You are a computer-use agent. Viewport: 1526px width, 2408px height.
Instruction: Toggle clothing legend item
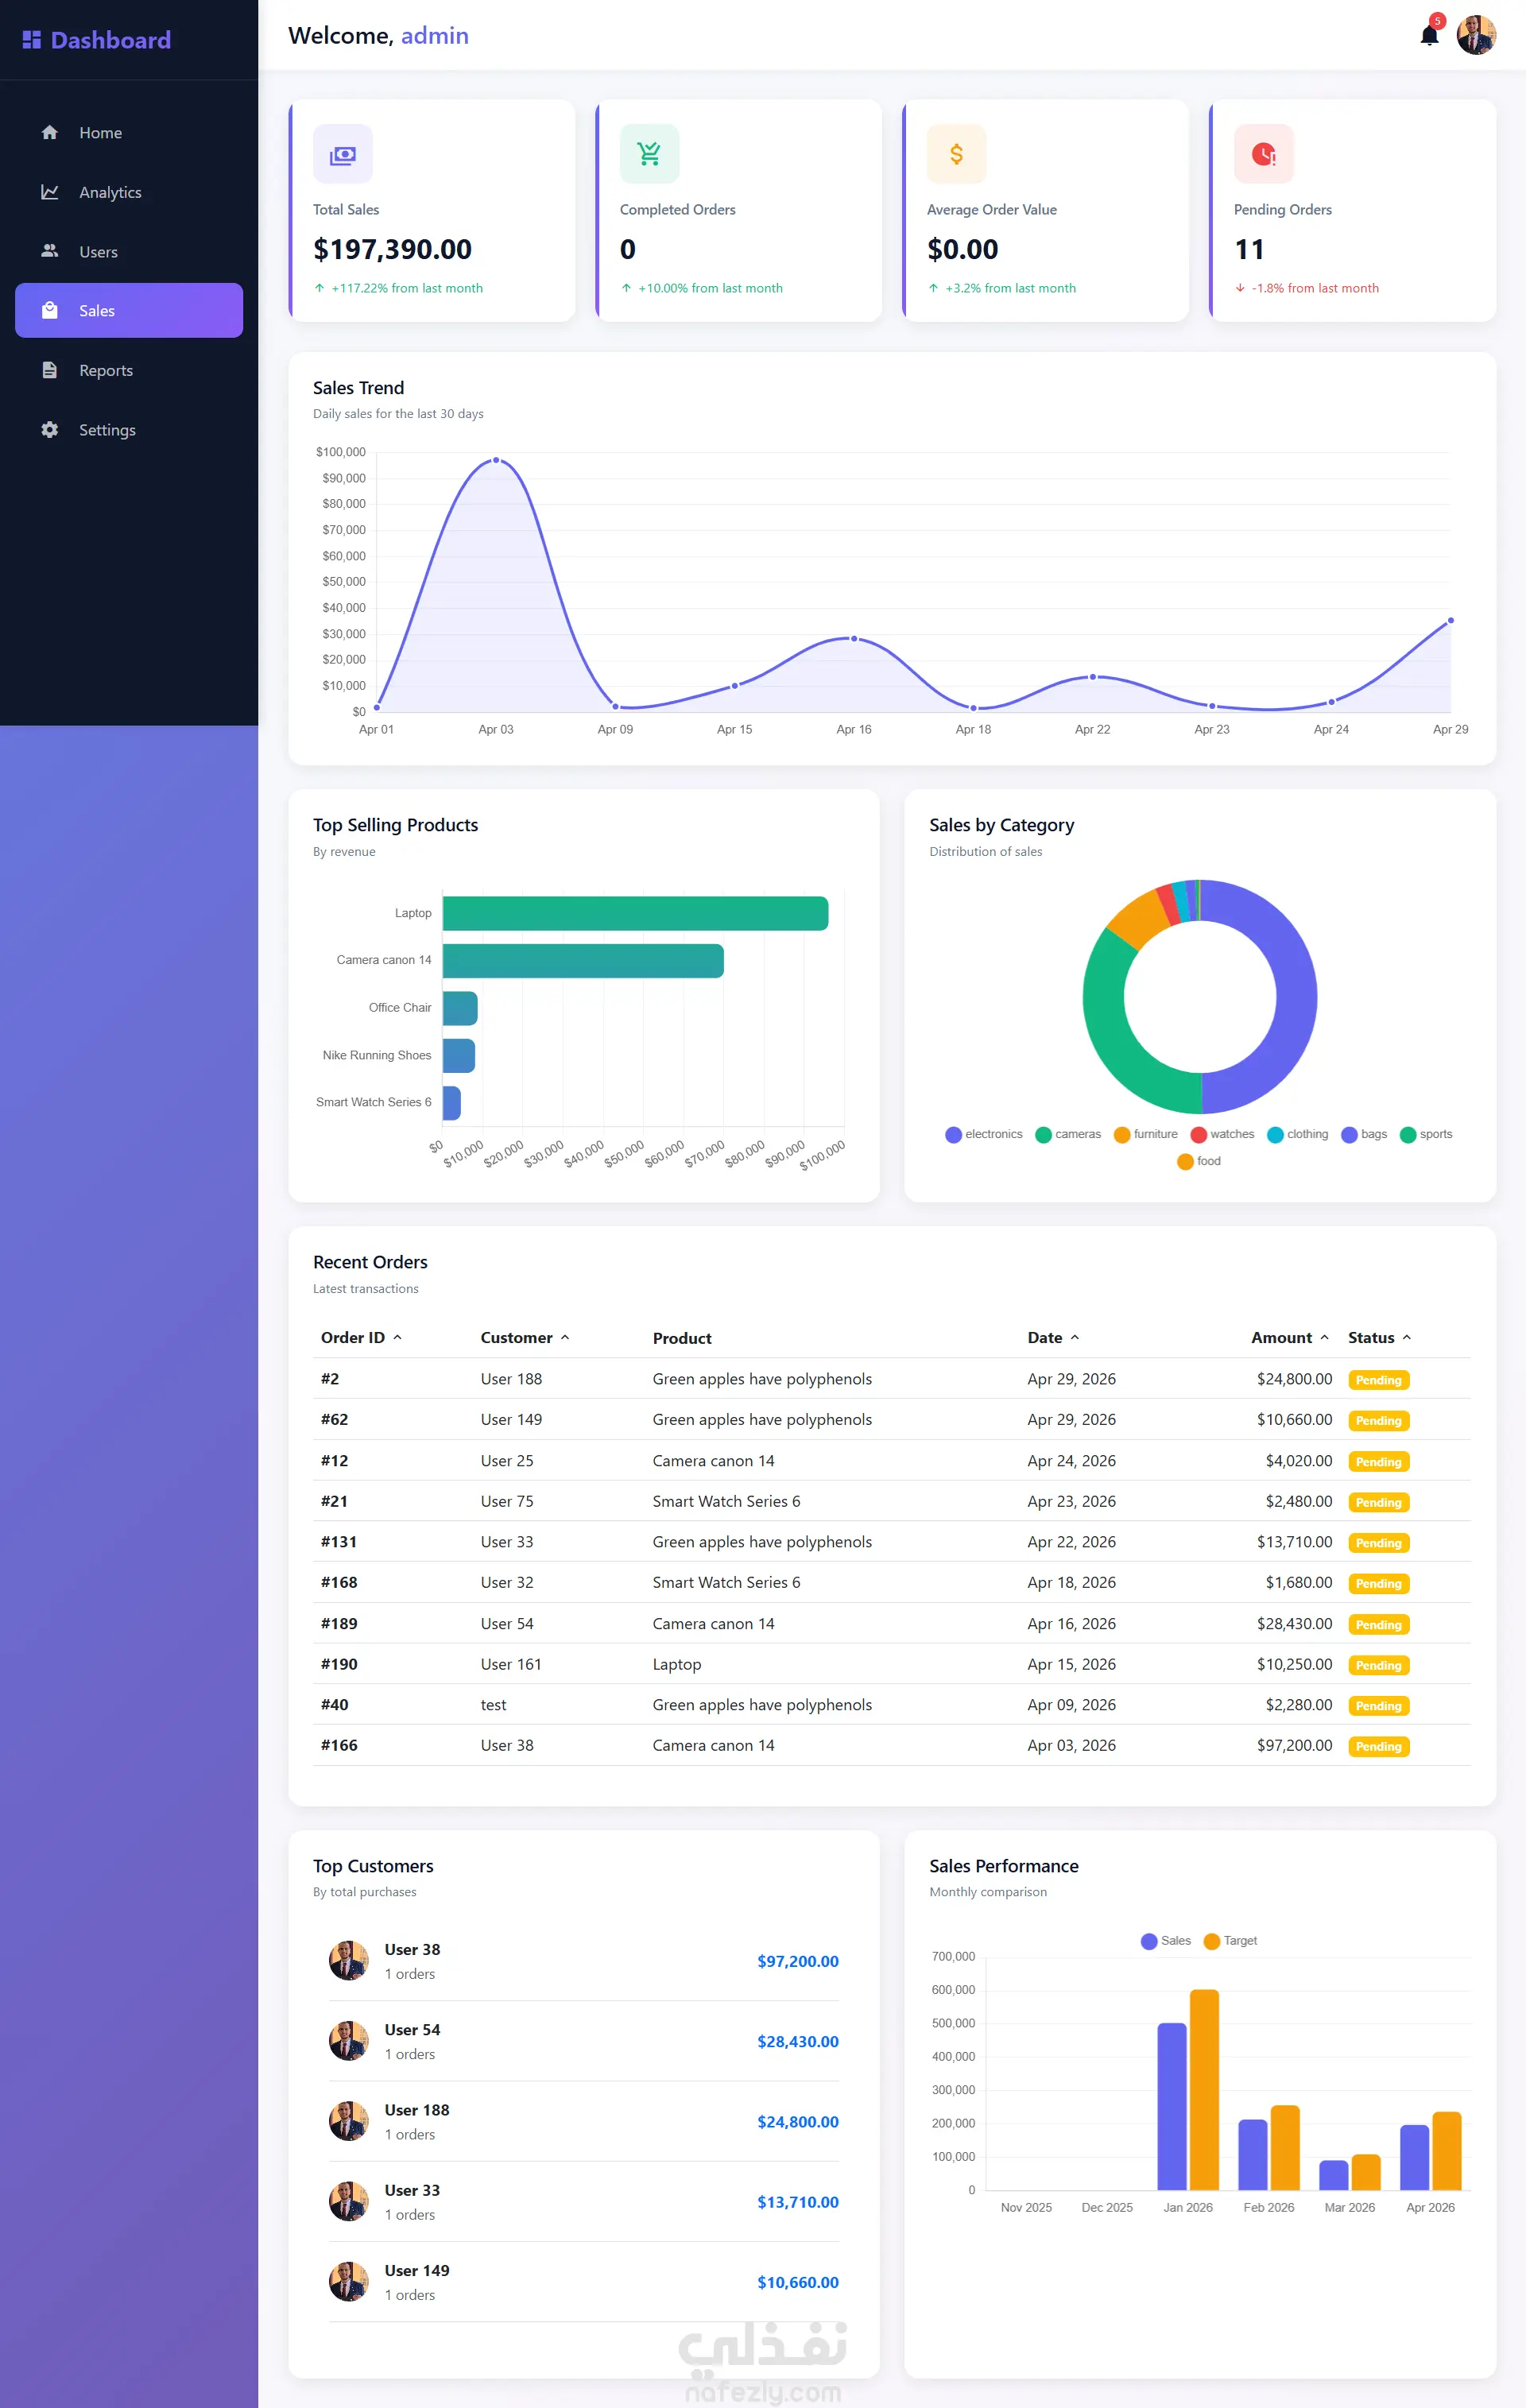point(1298,1134)
